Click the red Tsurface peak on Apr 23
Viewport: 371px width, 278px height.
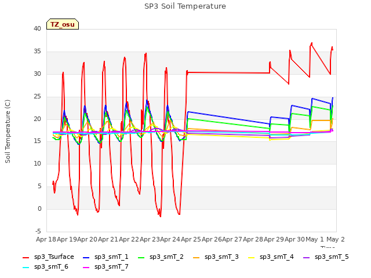146,54
